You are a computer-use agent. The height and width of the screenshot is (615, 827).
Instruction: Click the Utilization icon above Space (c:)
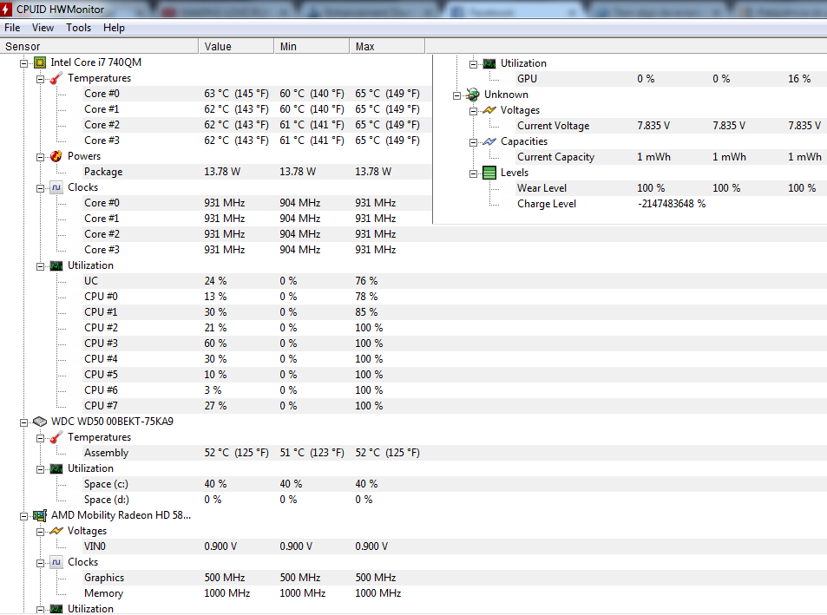click(x=56, y=468)
